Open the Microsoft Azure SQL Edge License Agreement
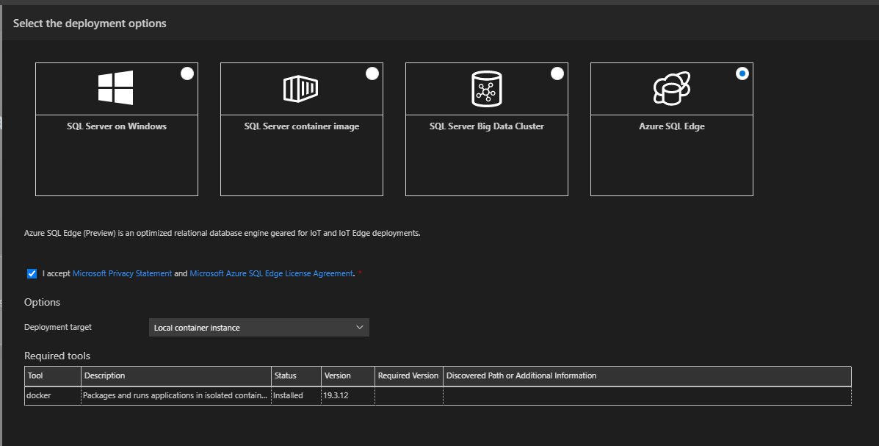The image size is (879, 446). point(270,273)
